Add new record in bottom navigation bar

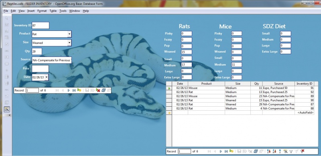232,151
